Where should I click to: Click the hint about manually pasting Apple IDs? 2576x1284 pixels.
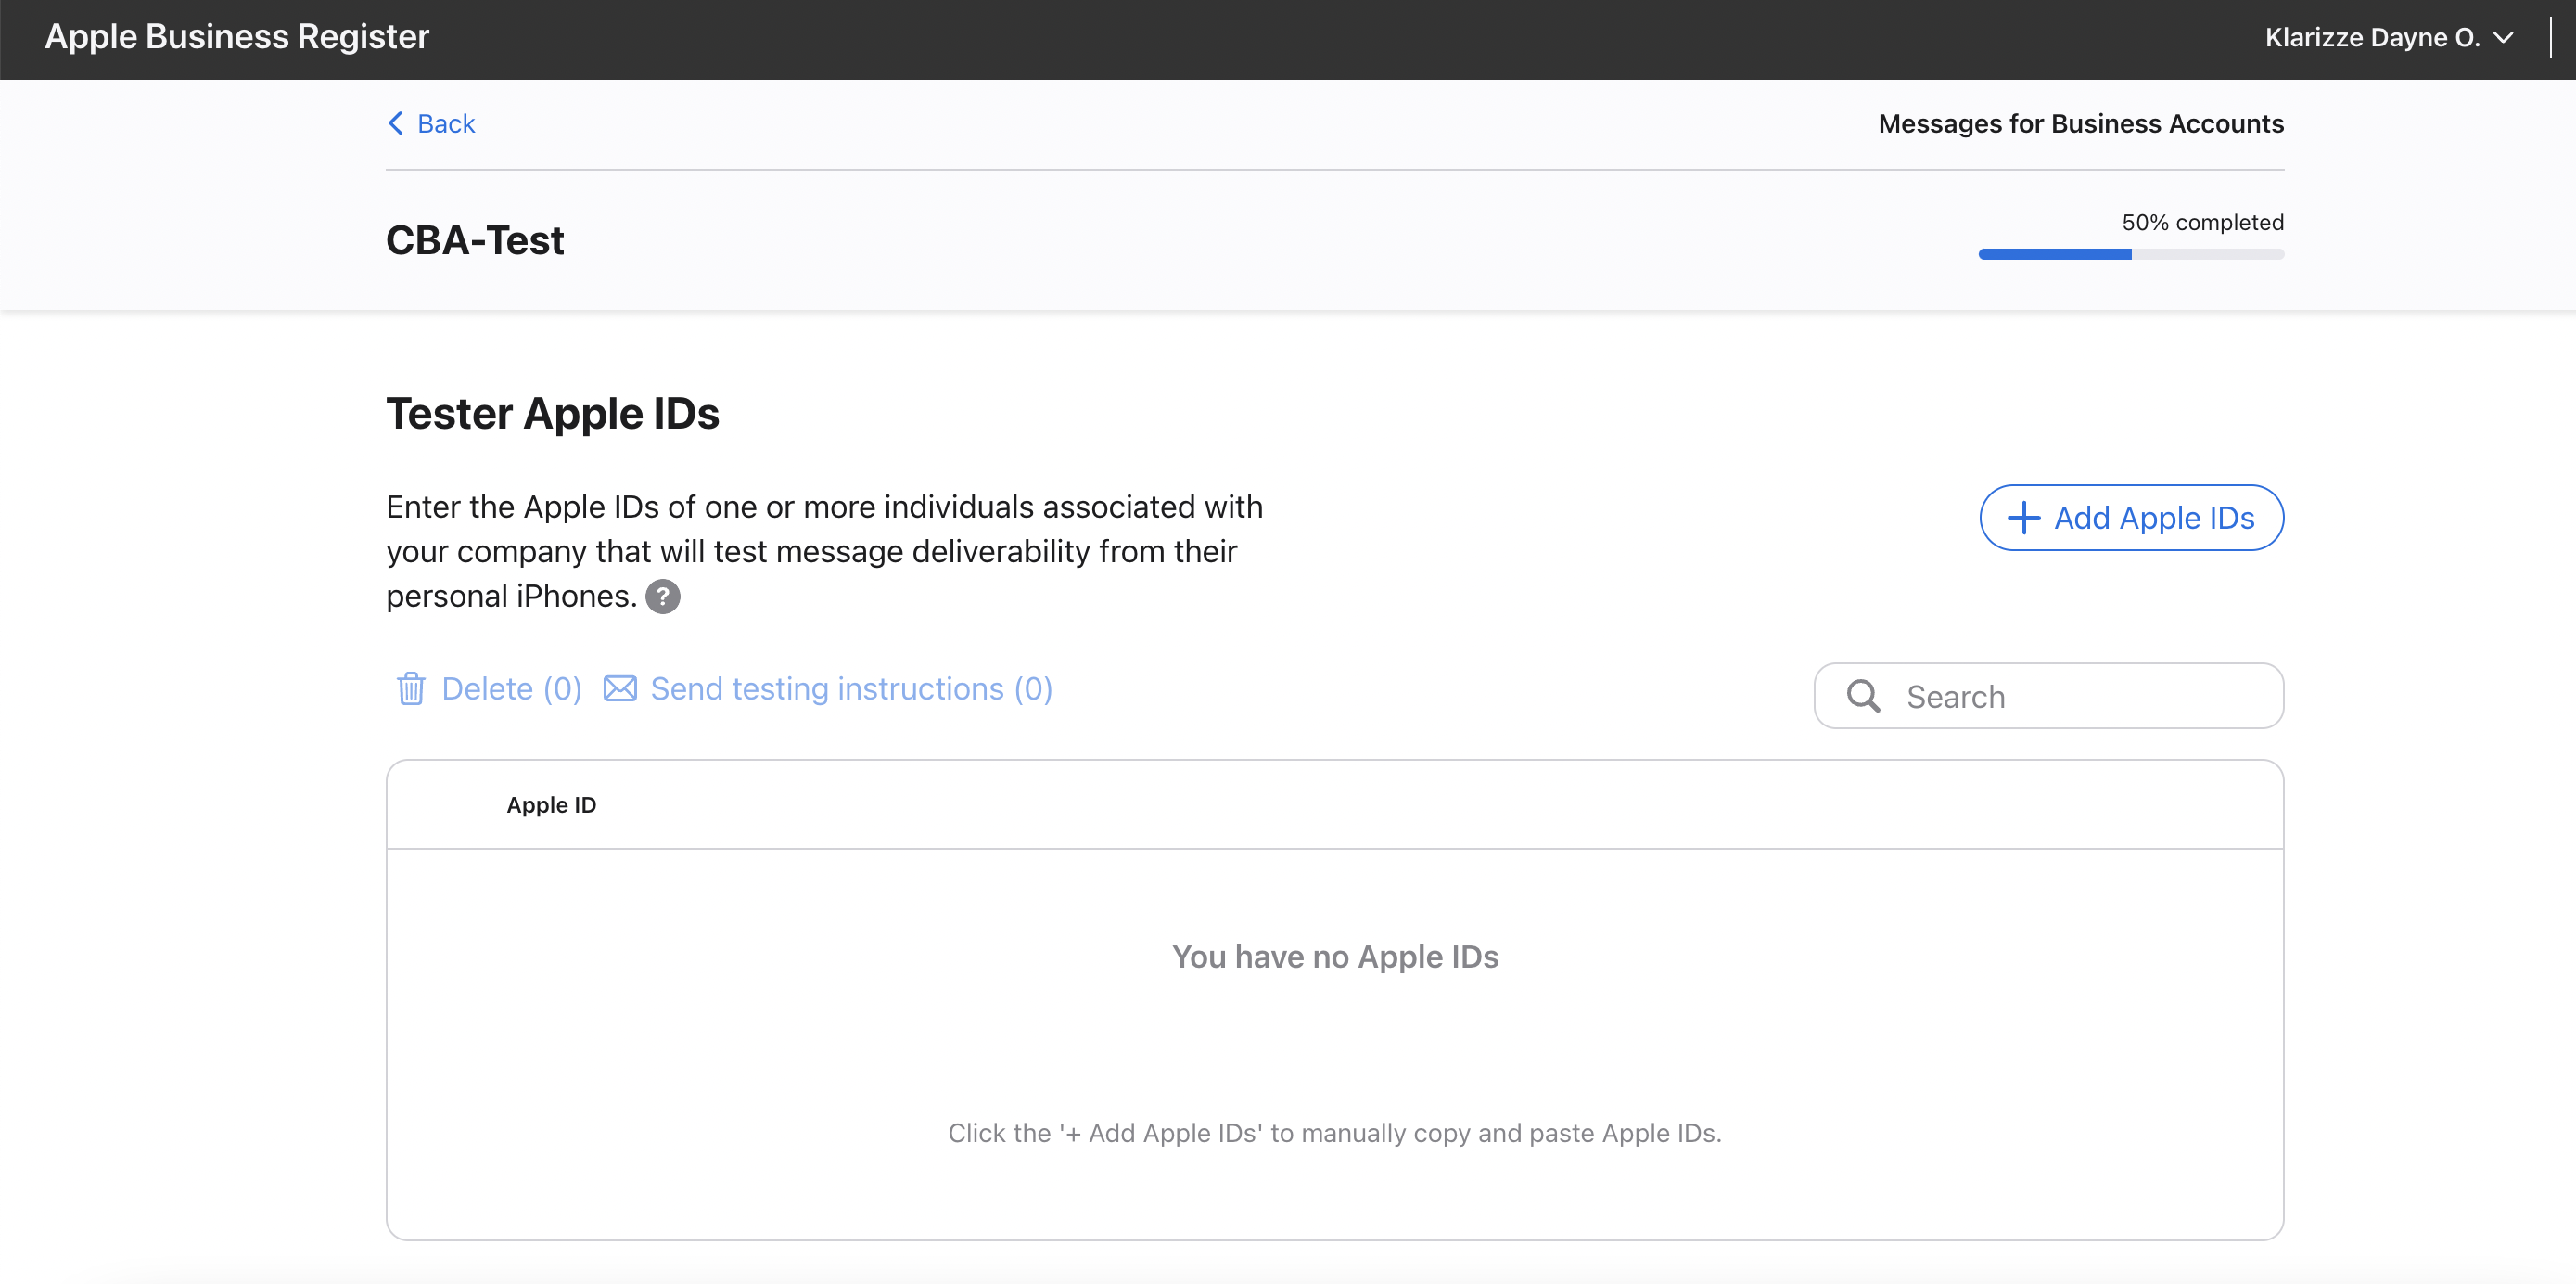coord(1335,1133)
